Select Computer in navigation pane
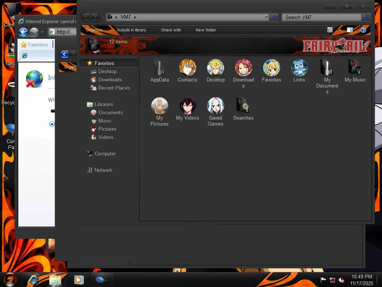Image resolution: width=382 pixels, height=287 pixels. (105, 154)
